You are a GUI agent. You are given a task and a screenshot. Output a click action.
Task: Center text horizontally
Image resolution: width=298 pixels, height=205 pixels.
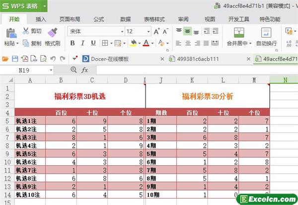point(188,43)
